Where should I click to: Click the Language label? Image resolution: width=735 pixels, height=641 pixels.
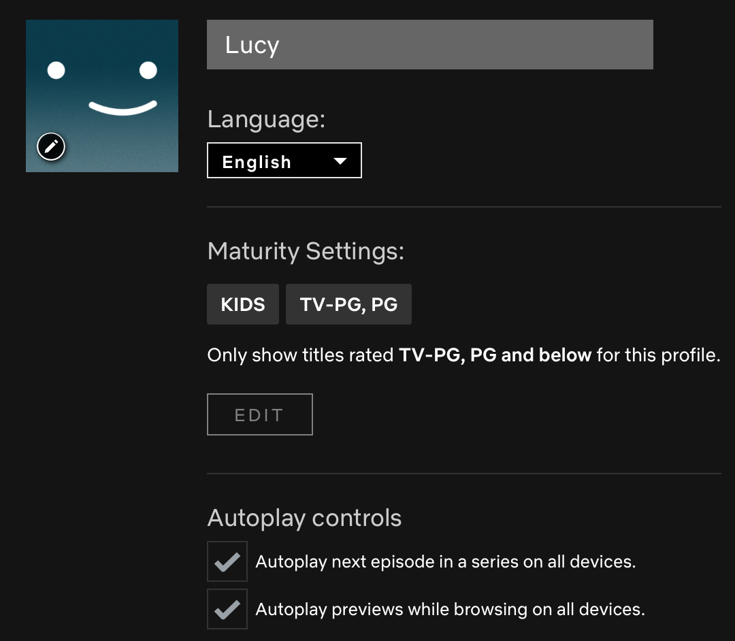pos(266,119)
